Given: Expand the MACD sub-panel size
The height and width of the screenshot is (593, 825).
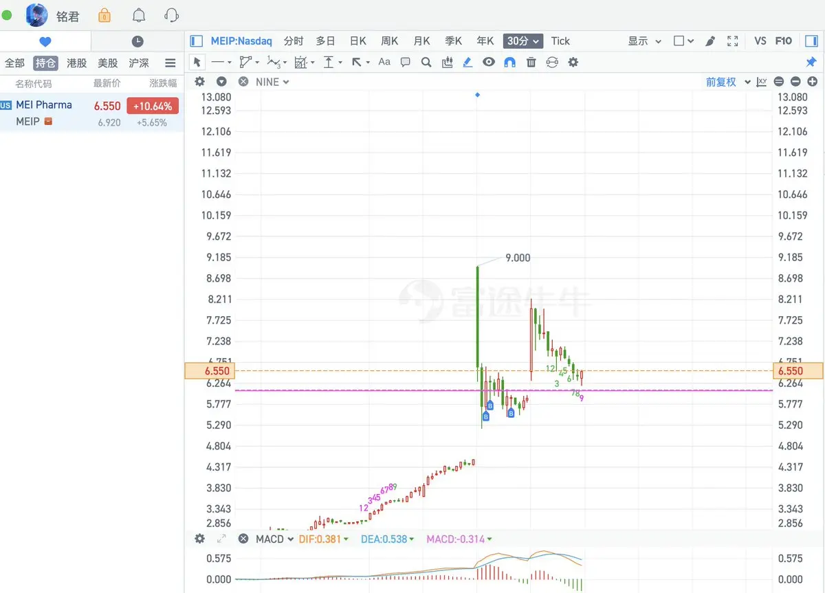Looking at the screenshot, I should pyautogui.click(x=221, y=539).
